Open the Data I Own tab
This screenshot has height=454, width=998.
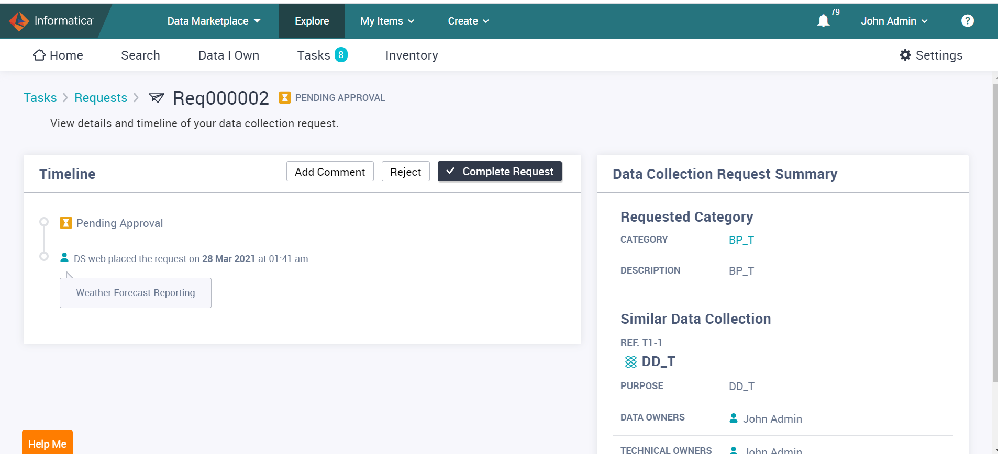[x=229, y=55]
